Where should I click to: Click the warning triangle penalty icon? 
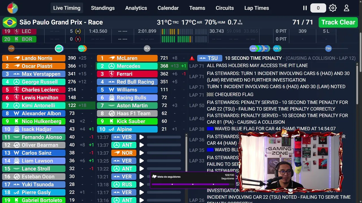[x=192, y=58]
